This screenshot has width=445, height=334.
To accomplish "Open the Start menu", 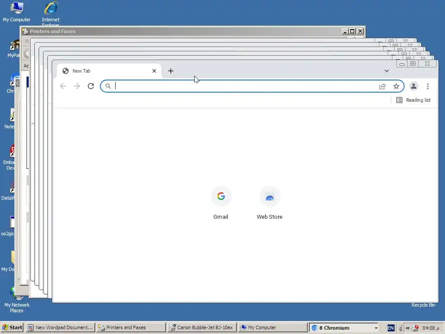I will (12, 327).
